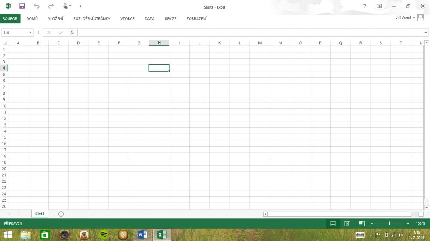The width and height of the screenshot is (430, 241).
Task: Open Customize Quick Access Toolbar dropdown
Action: coord(80,6)
